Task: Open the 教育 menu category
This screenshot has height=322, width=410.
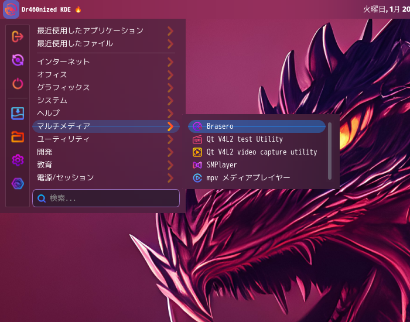Action: (106, 165)
